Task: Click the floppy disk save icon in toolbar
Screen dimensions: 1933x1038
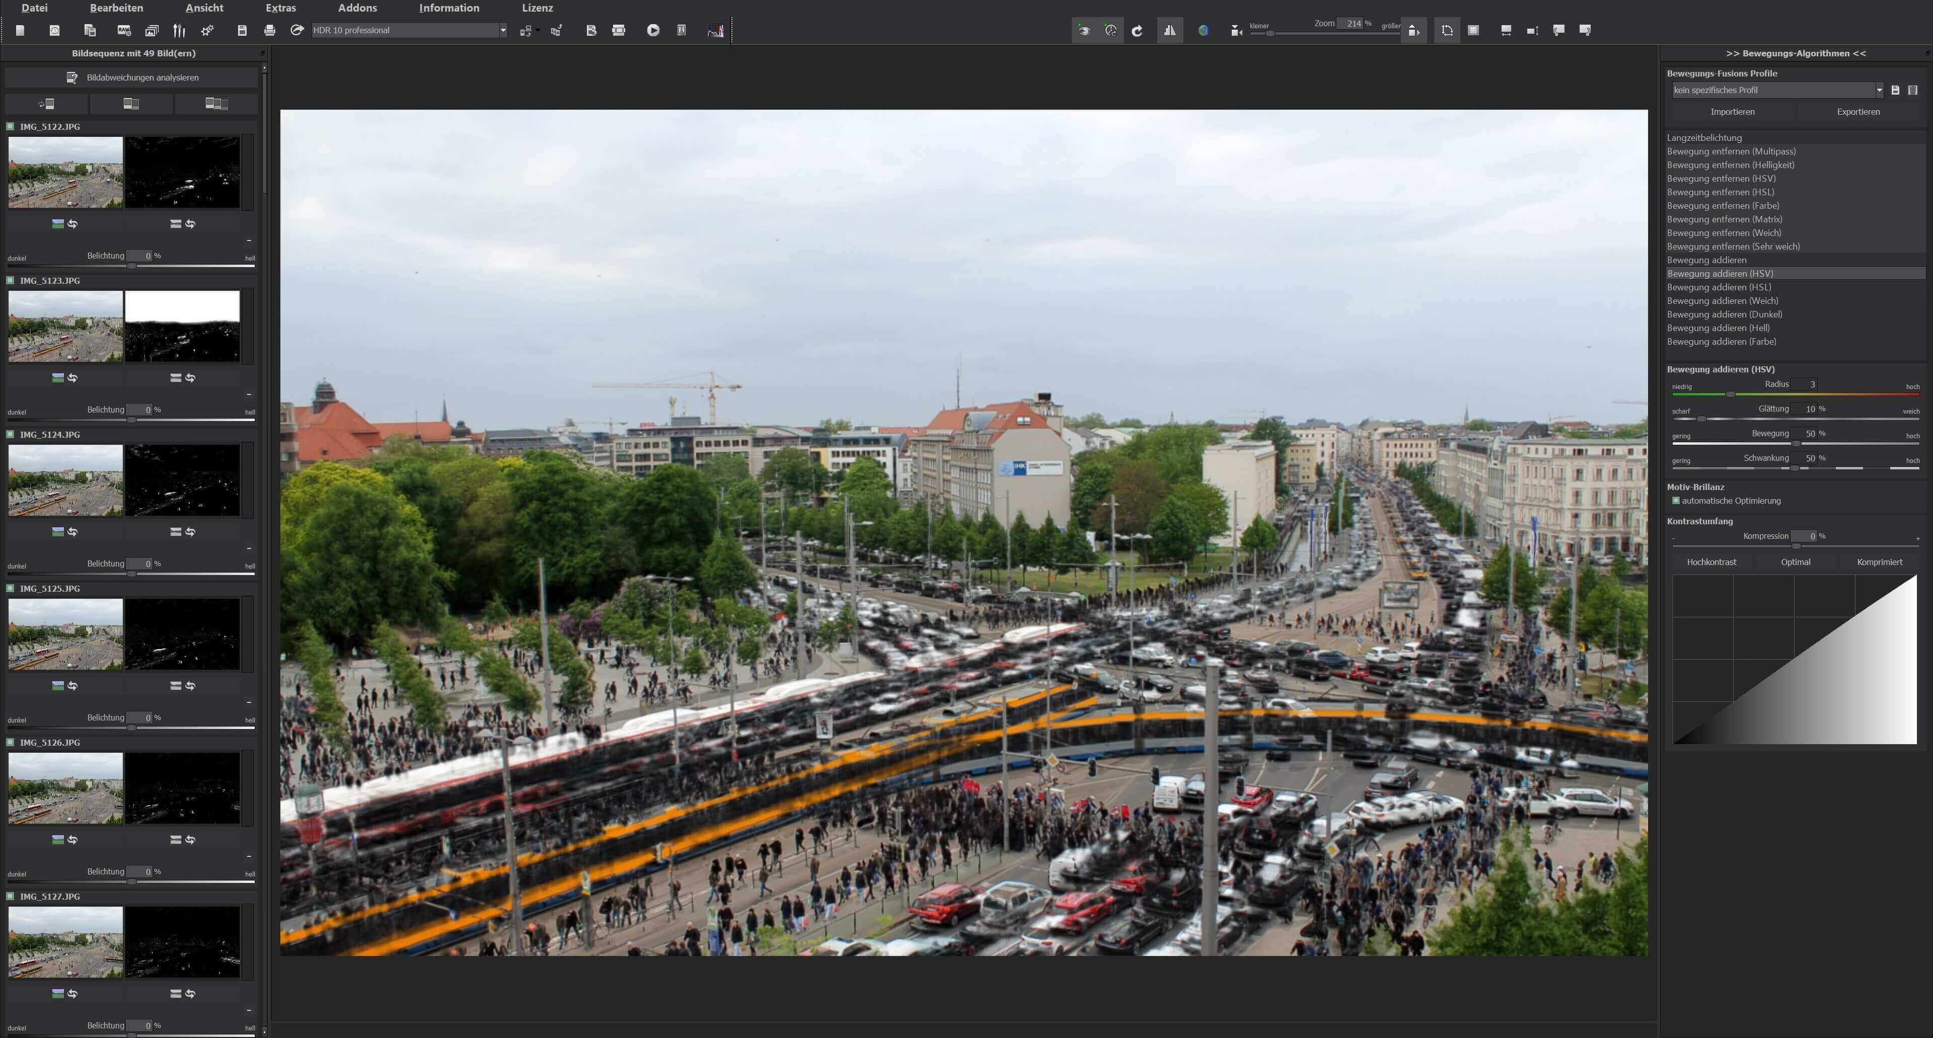Action: 242,30
